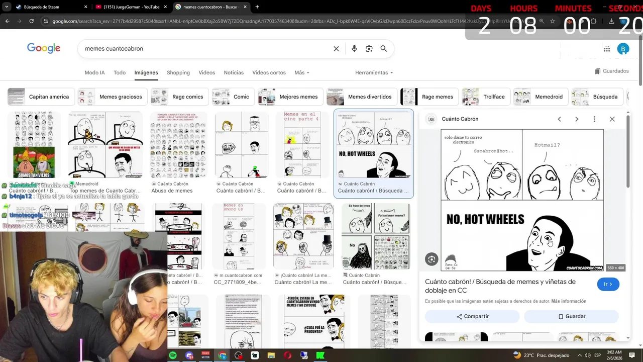Open the Google apps grid

tap(607, 49)
